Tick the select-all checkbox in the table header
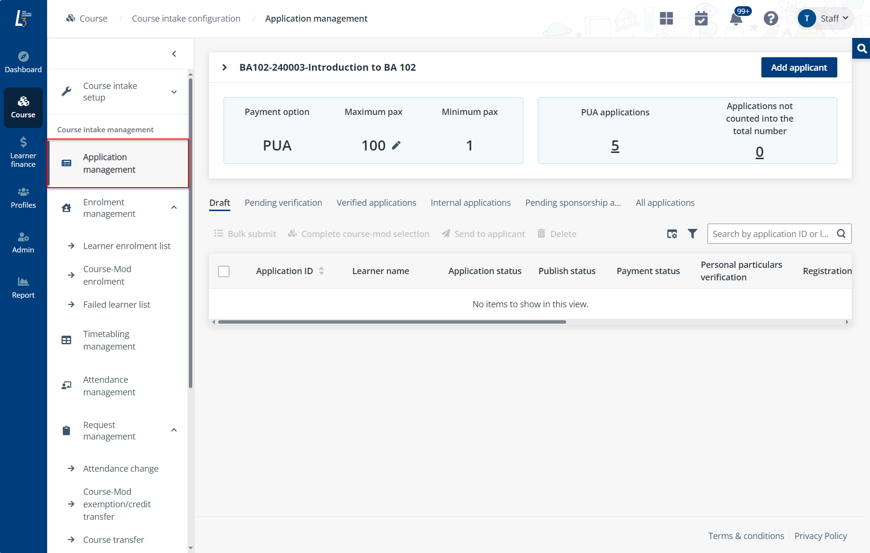The image size is (870, 553). 224,271
